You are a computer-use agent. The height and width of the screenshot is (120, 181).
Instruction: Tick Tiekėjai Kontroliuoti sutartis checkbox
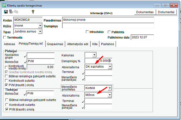(x=7, y=104)
